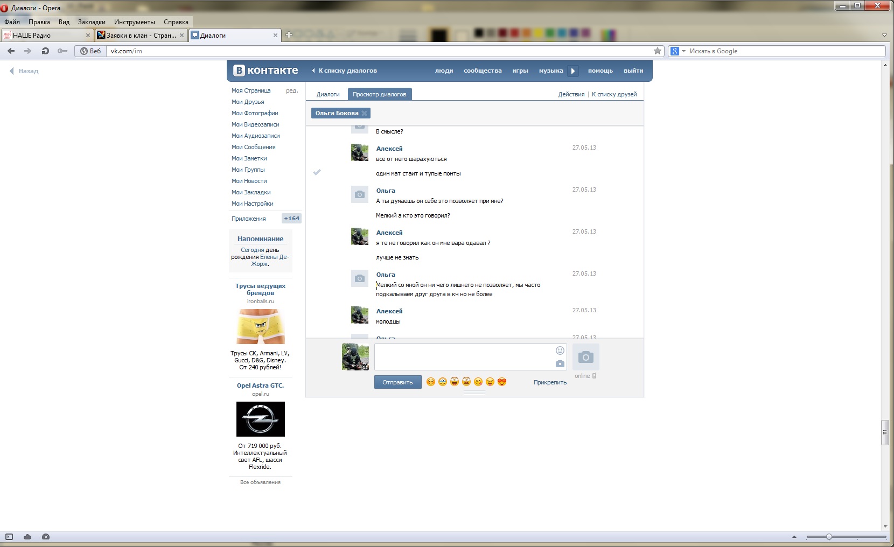Open the сообщества header link
Screen dimensions: 894x547
(x=483, y=71)
